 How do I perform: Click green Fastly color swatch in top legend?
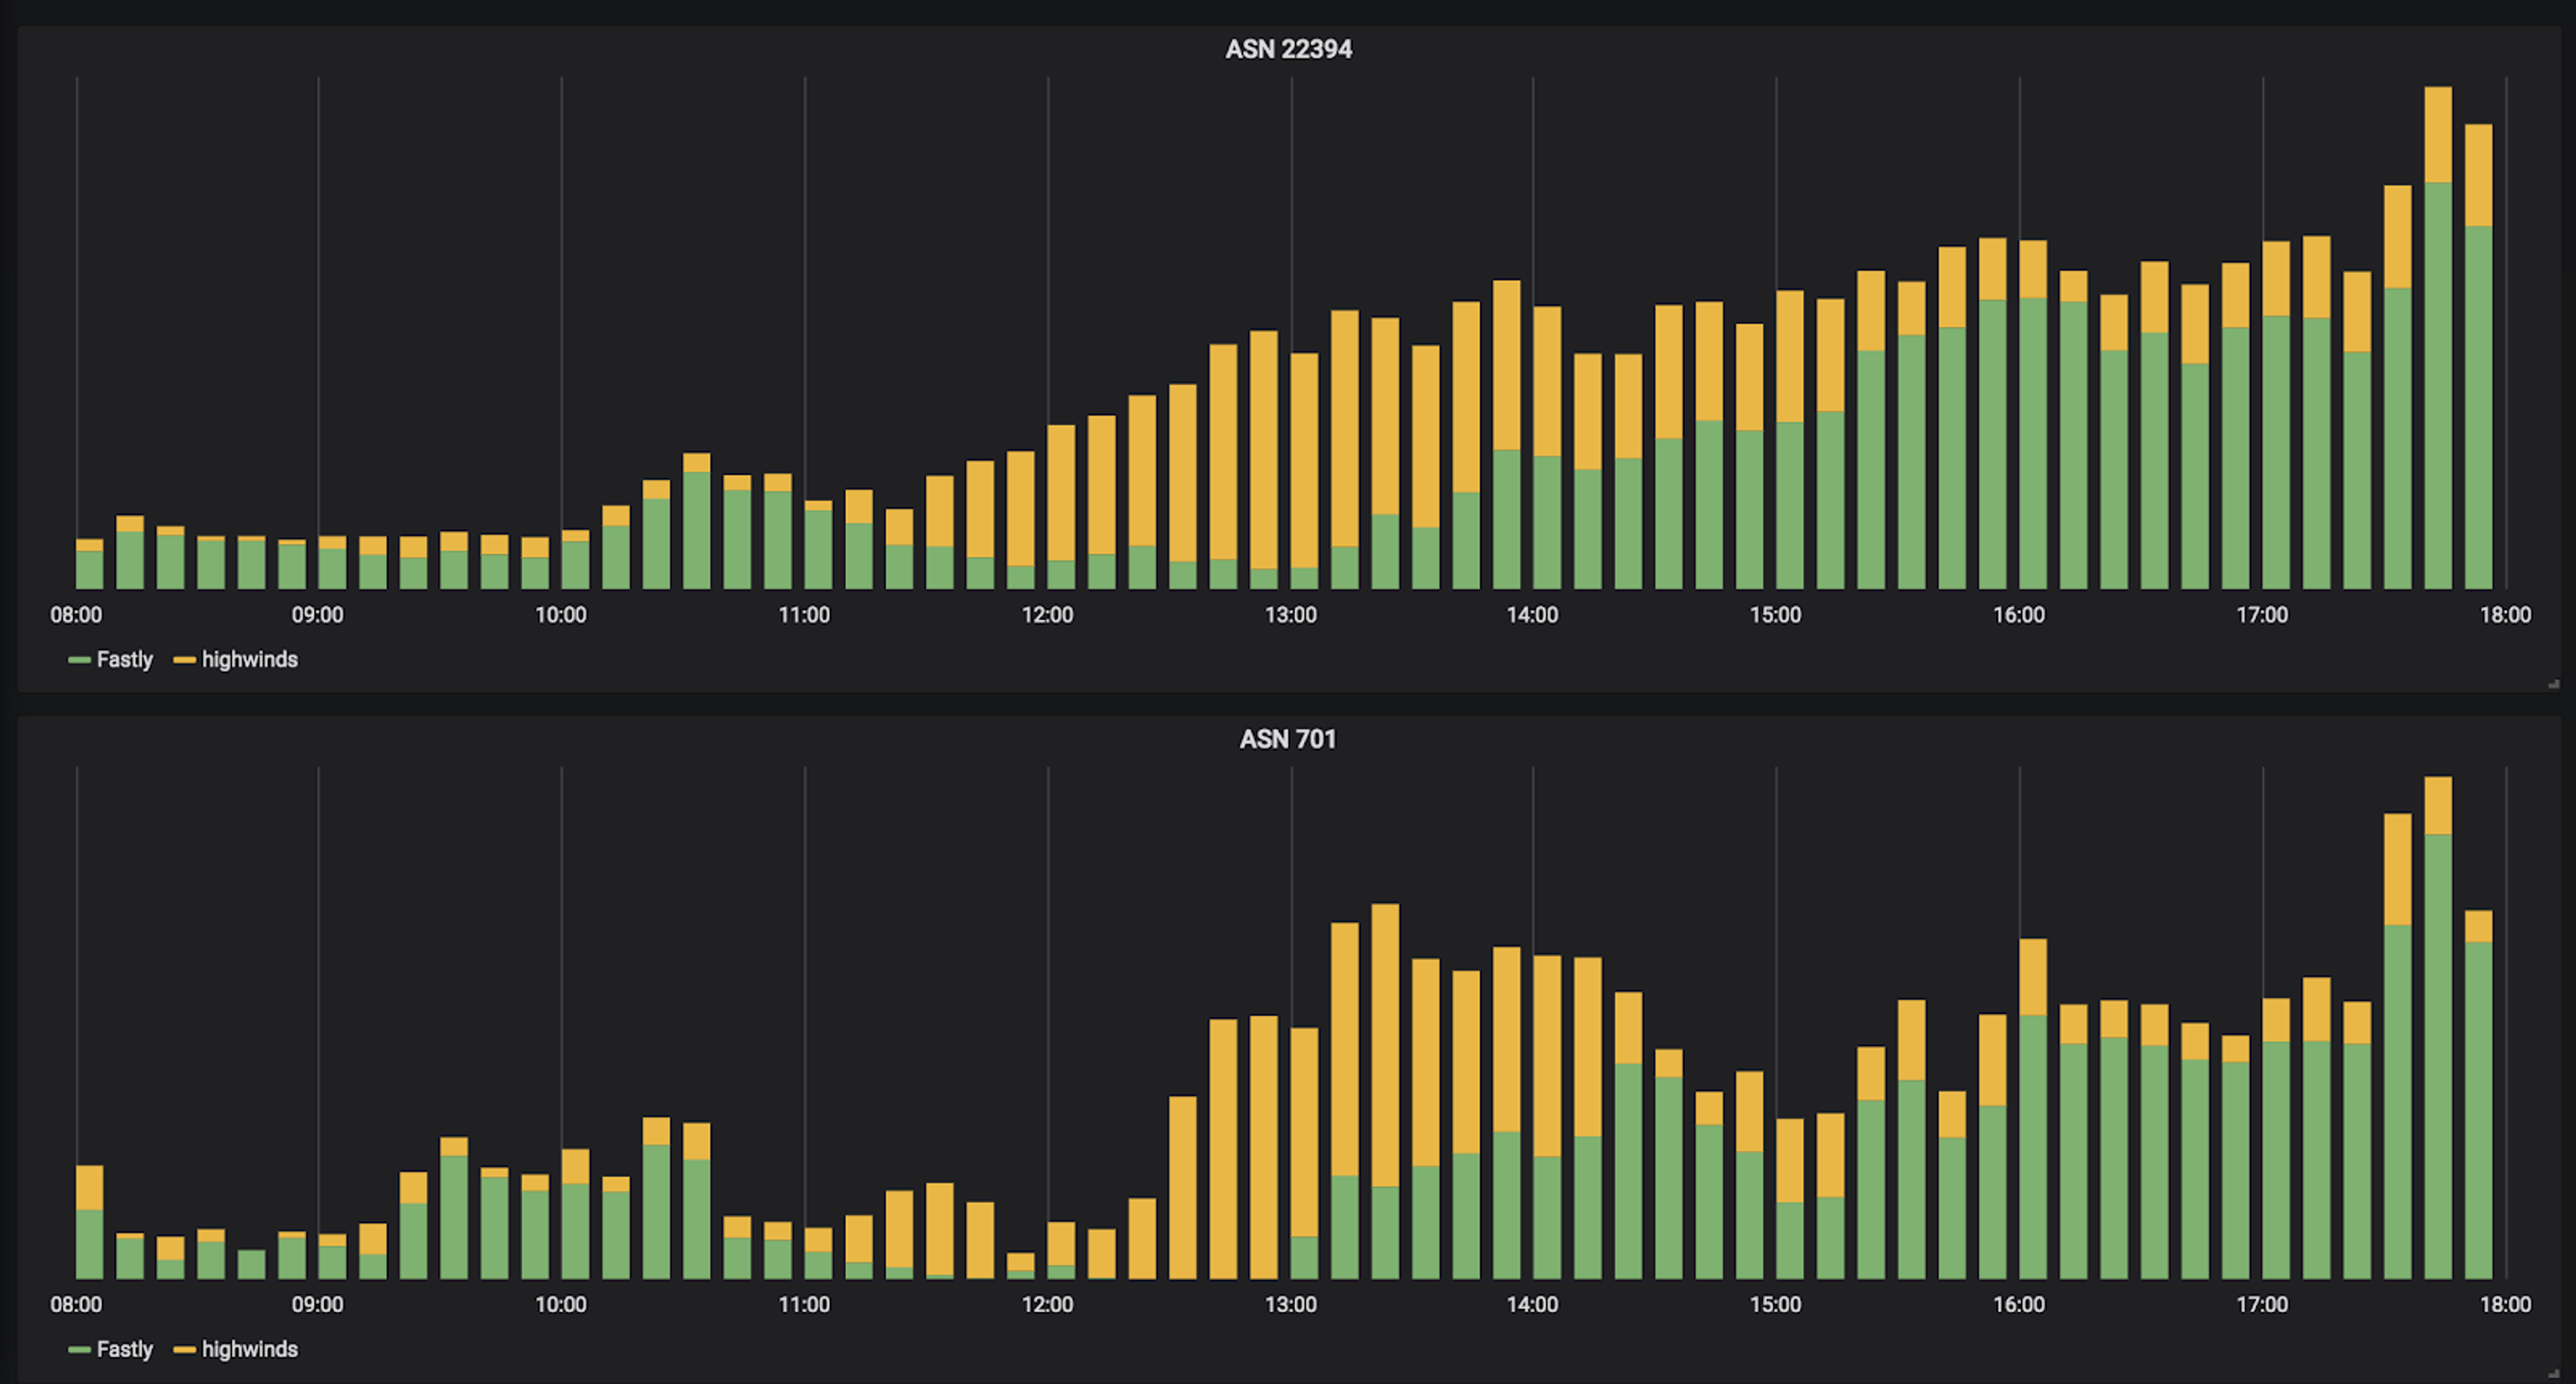click(79, 660)
